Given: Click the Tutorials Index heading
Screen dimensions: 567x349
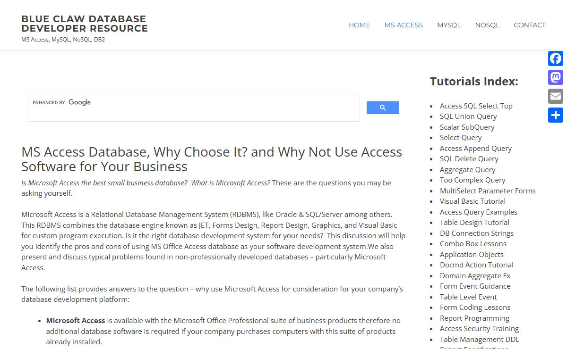Looking at the screenshot, I should 474,82.
